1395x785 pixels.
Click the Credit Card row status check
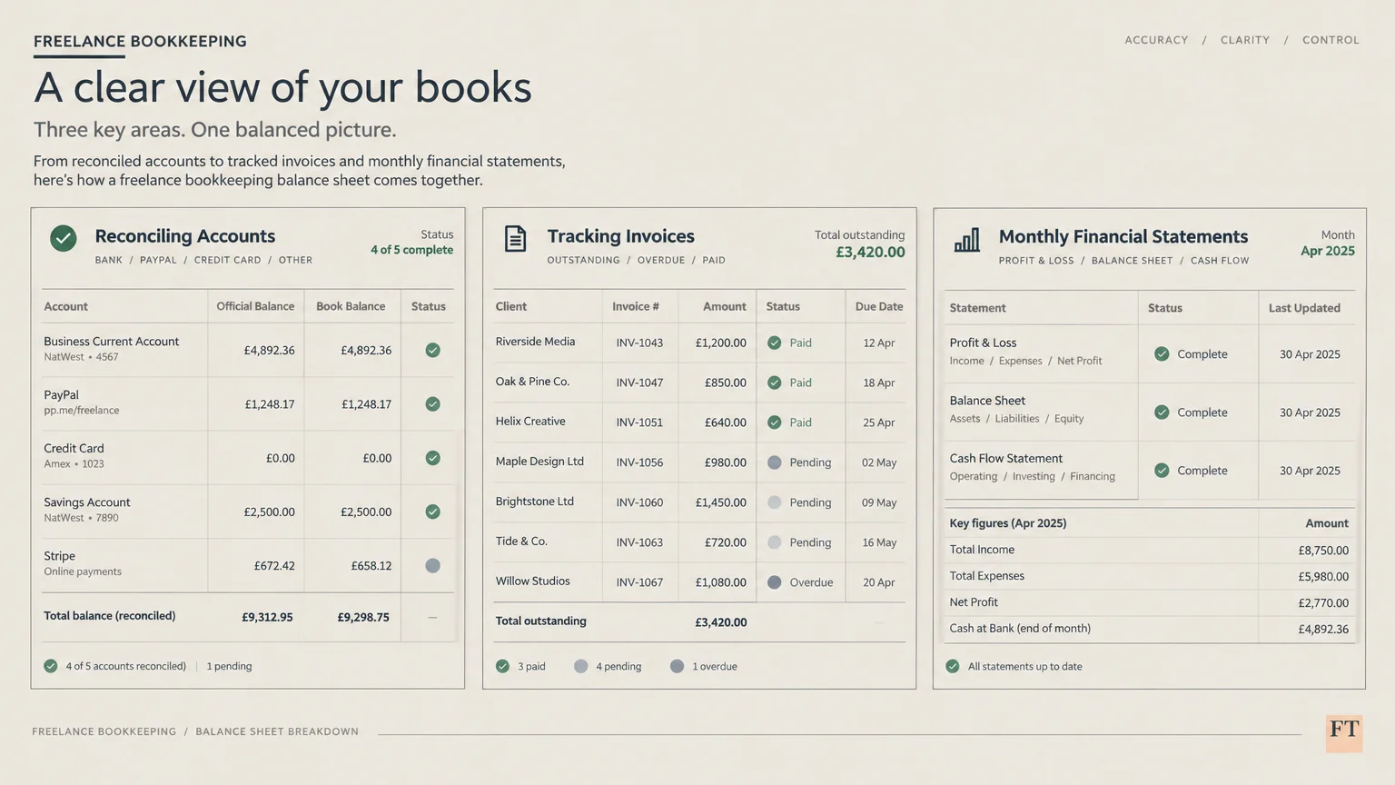(x=433, y=458)
